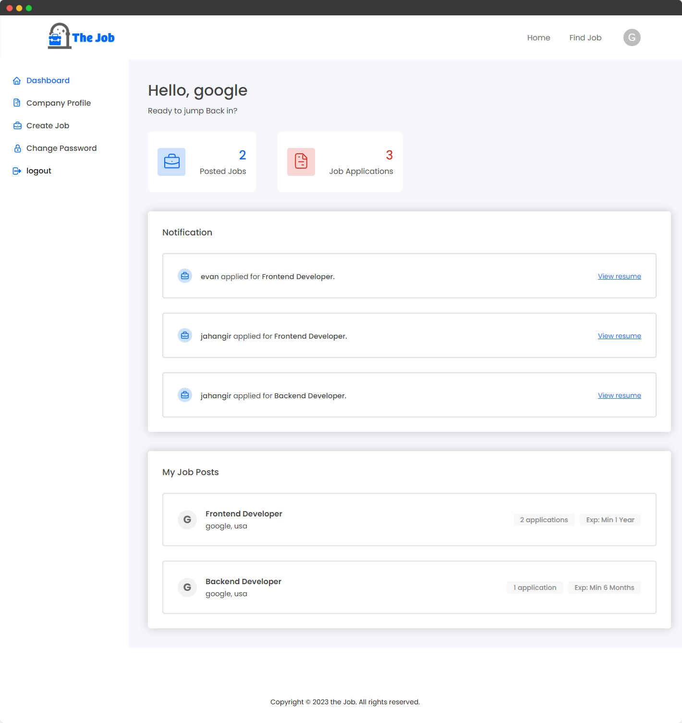The image size is (682, 723).
Task: Open The Job logo in the header
Action: pyautogui.click(x=81, y=37)
